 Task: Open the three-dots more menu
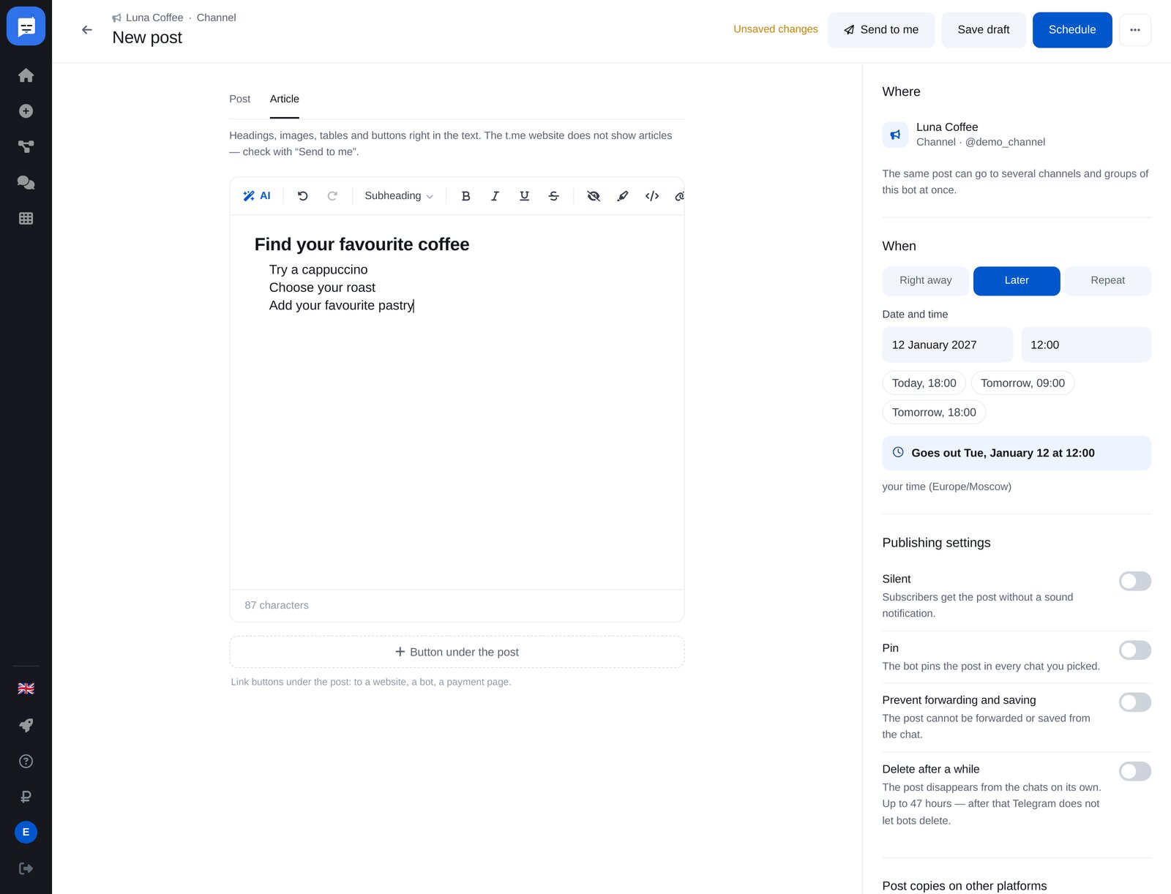pos(1135,30)
